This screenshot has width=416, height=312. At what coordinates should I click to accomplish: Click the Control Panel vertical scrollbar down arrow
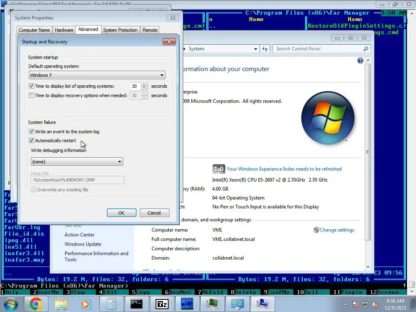pos(368,267)
